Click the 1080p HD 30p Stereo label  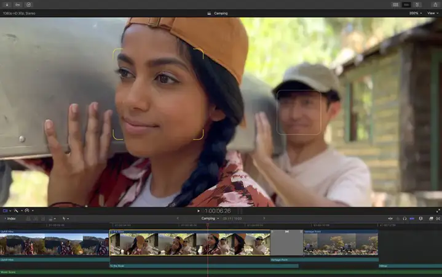tap(19, 14)
